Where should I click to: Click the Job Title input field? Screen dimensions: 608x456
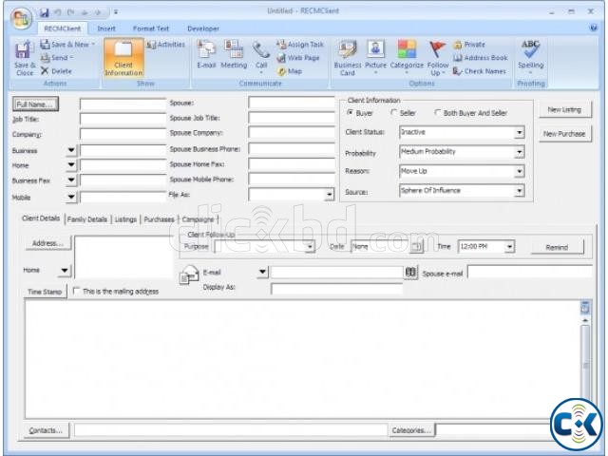click(123, 119)
